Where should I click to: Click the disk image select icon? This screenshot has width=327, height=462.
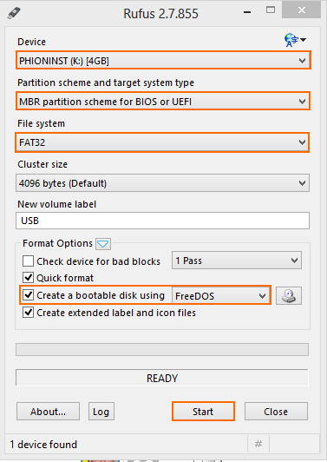[289, 295]
